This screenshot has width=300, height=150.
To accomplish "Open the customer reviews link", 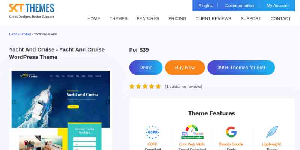I will [183, 87].
